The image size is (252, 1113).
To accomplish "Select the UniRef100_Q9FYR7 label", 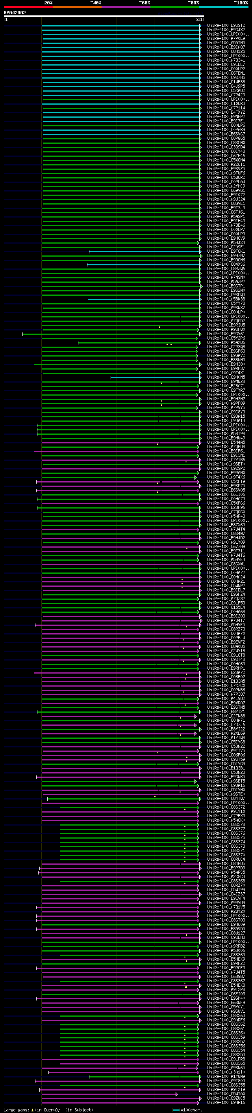I will pyautogui.click(x=226, y=390).
